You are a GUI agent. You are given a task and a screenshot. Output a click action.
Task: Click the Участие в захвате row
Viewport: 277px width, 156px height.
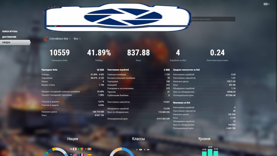73,102
